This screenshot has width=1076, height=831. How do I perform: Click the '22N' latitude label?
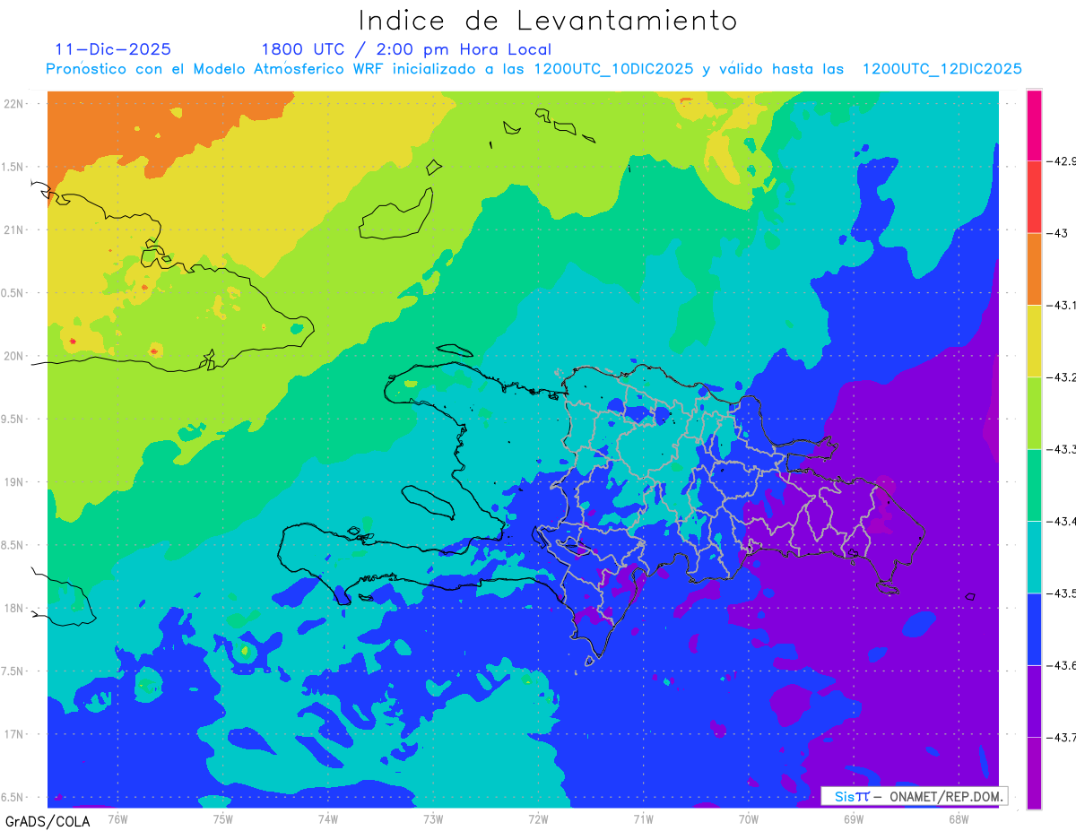14,103
